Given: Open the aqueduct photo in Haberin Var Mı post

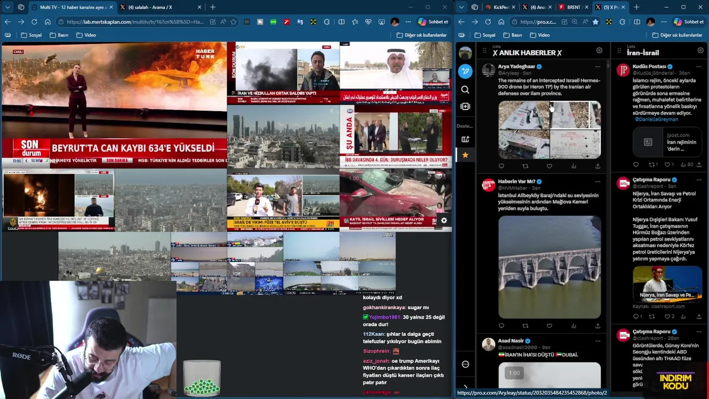Looking at the screenshot, I should [x=549, y=267].
